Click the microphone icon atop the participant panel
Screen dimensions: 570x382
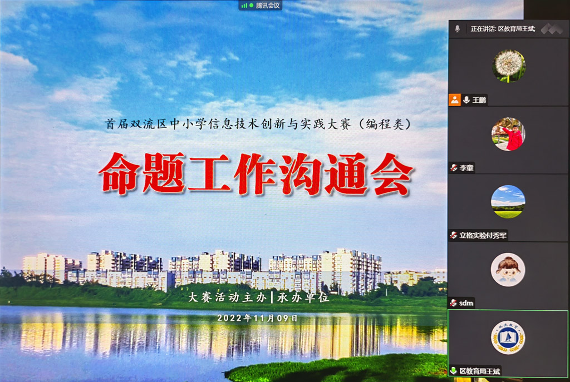[x=457, y=28]
